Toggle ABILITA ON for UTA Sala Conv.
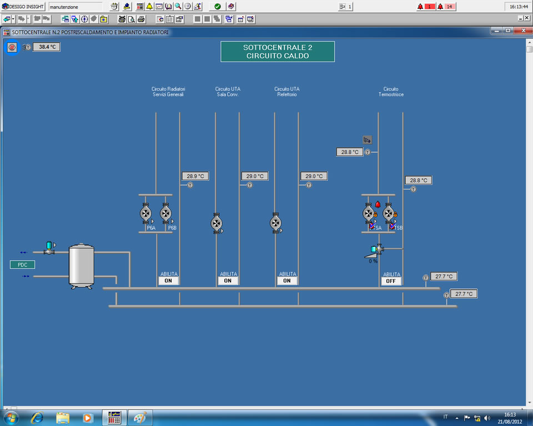The width and height of the screenshot is (533, 426). [228, 281]
